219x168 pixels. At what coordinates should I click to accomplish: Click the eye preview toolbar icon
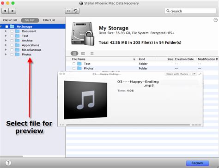coord(68,11)
